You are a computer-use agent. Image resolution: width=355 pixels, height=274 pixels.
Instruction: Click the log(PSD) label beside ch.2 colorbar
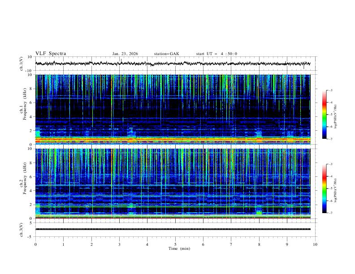336,190
